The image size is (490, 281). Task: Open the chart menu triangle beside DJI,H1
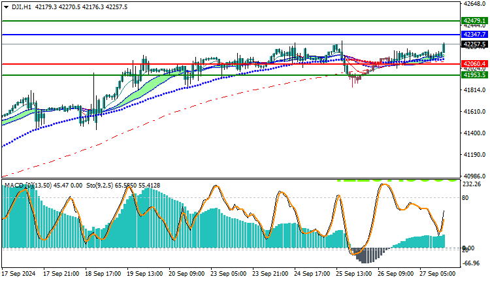click(x=7, y=7)
